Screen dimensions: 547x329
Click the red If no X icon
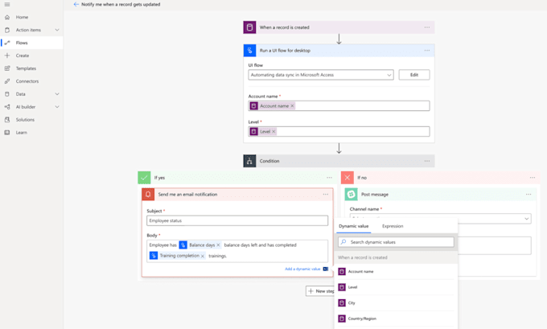tap(348, 178)
